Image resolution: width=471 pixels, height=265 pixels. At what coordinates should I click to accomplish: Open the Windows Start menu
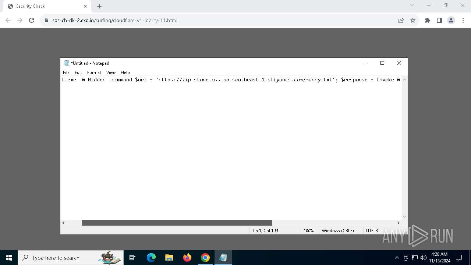pos(9,258)
